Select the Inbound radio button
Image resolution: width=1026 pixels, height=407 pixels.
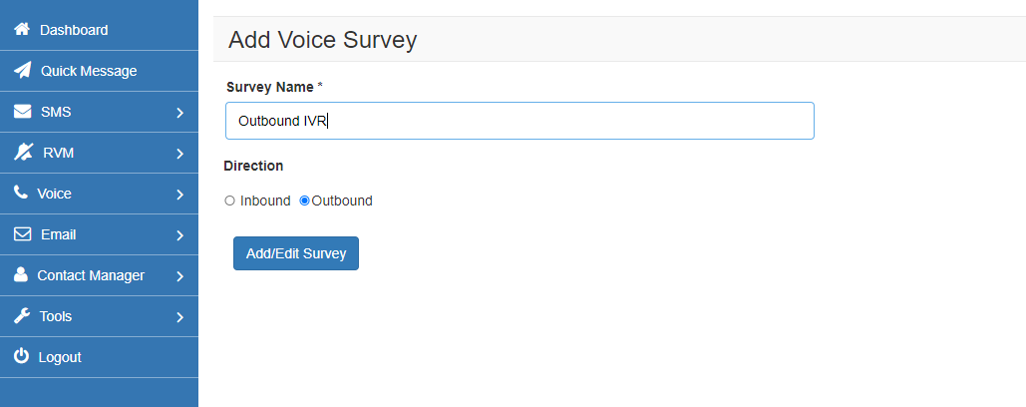pyautogui.click(x=230, y=201)
